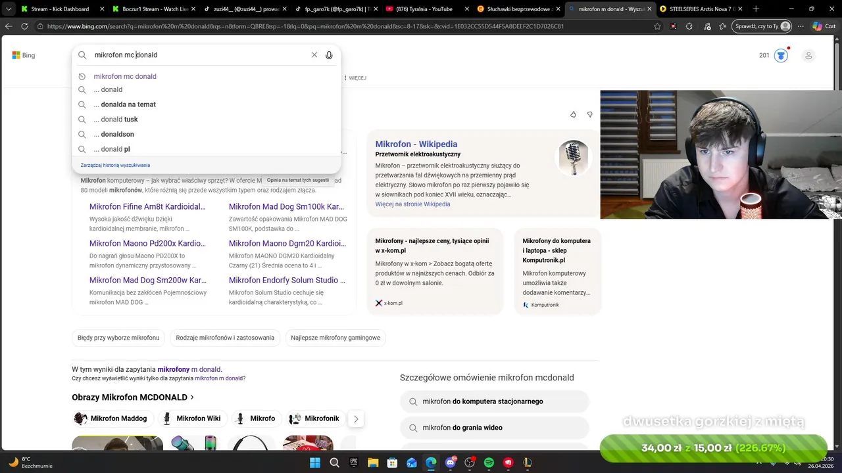Viewport: 842px width, 473px height.
Task: Open the x-kom.pl Mikrofony card
Action: click(x=435, y=271)
